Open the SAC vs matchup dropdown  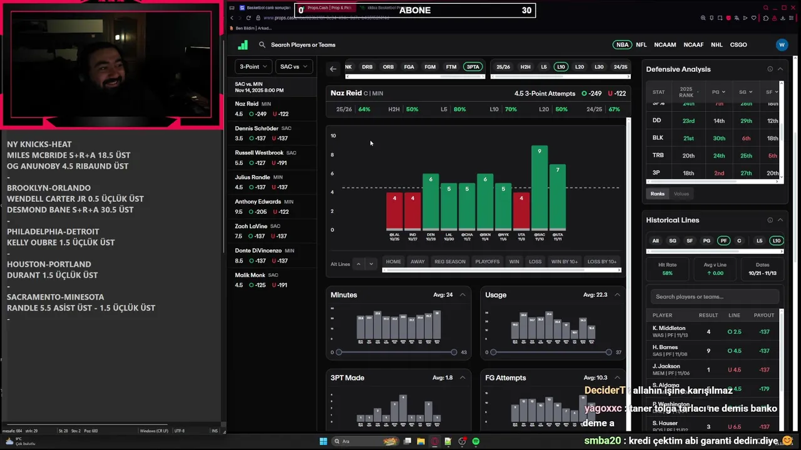pos(293,67)
